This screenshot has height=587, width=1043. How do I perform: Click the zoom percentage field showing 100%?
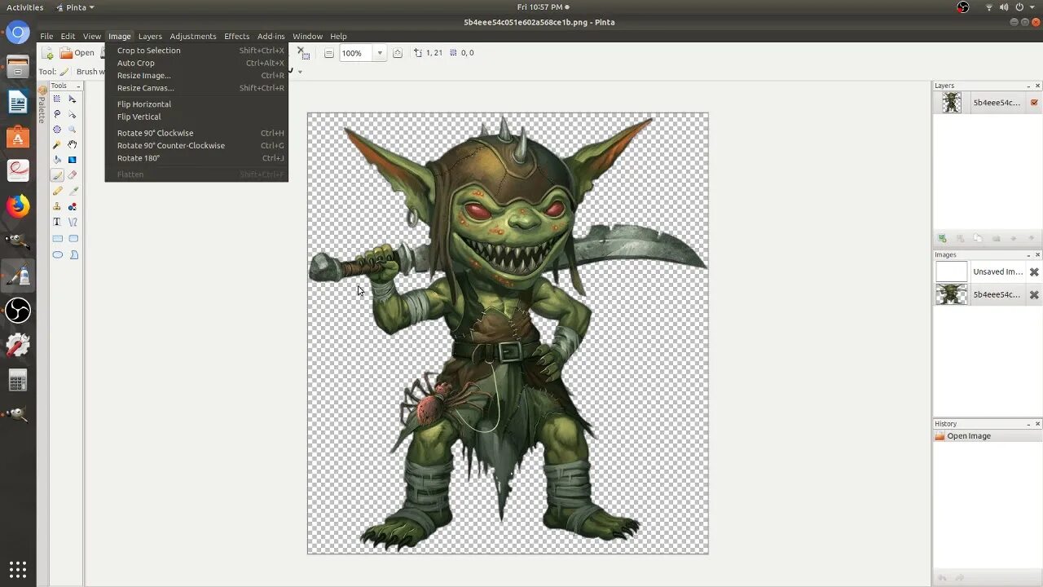coord(356,53)
